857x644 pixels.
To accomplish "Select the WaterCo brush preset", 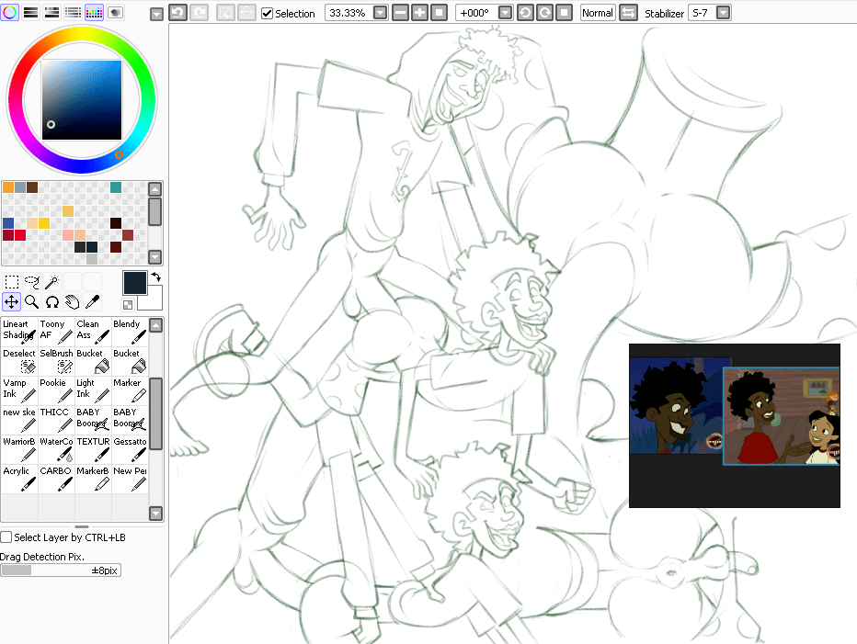I will (56, 449).
